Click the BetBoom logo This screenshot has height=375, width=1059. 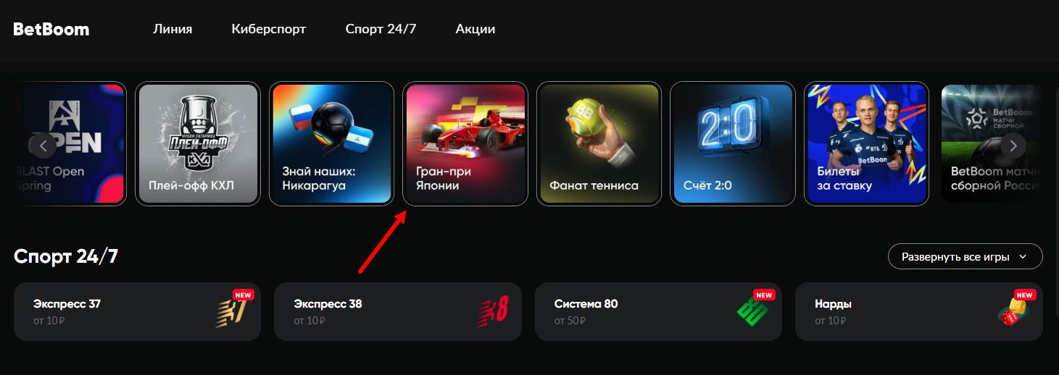tap(51, 30)
